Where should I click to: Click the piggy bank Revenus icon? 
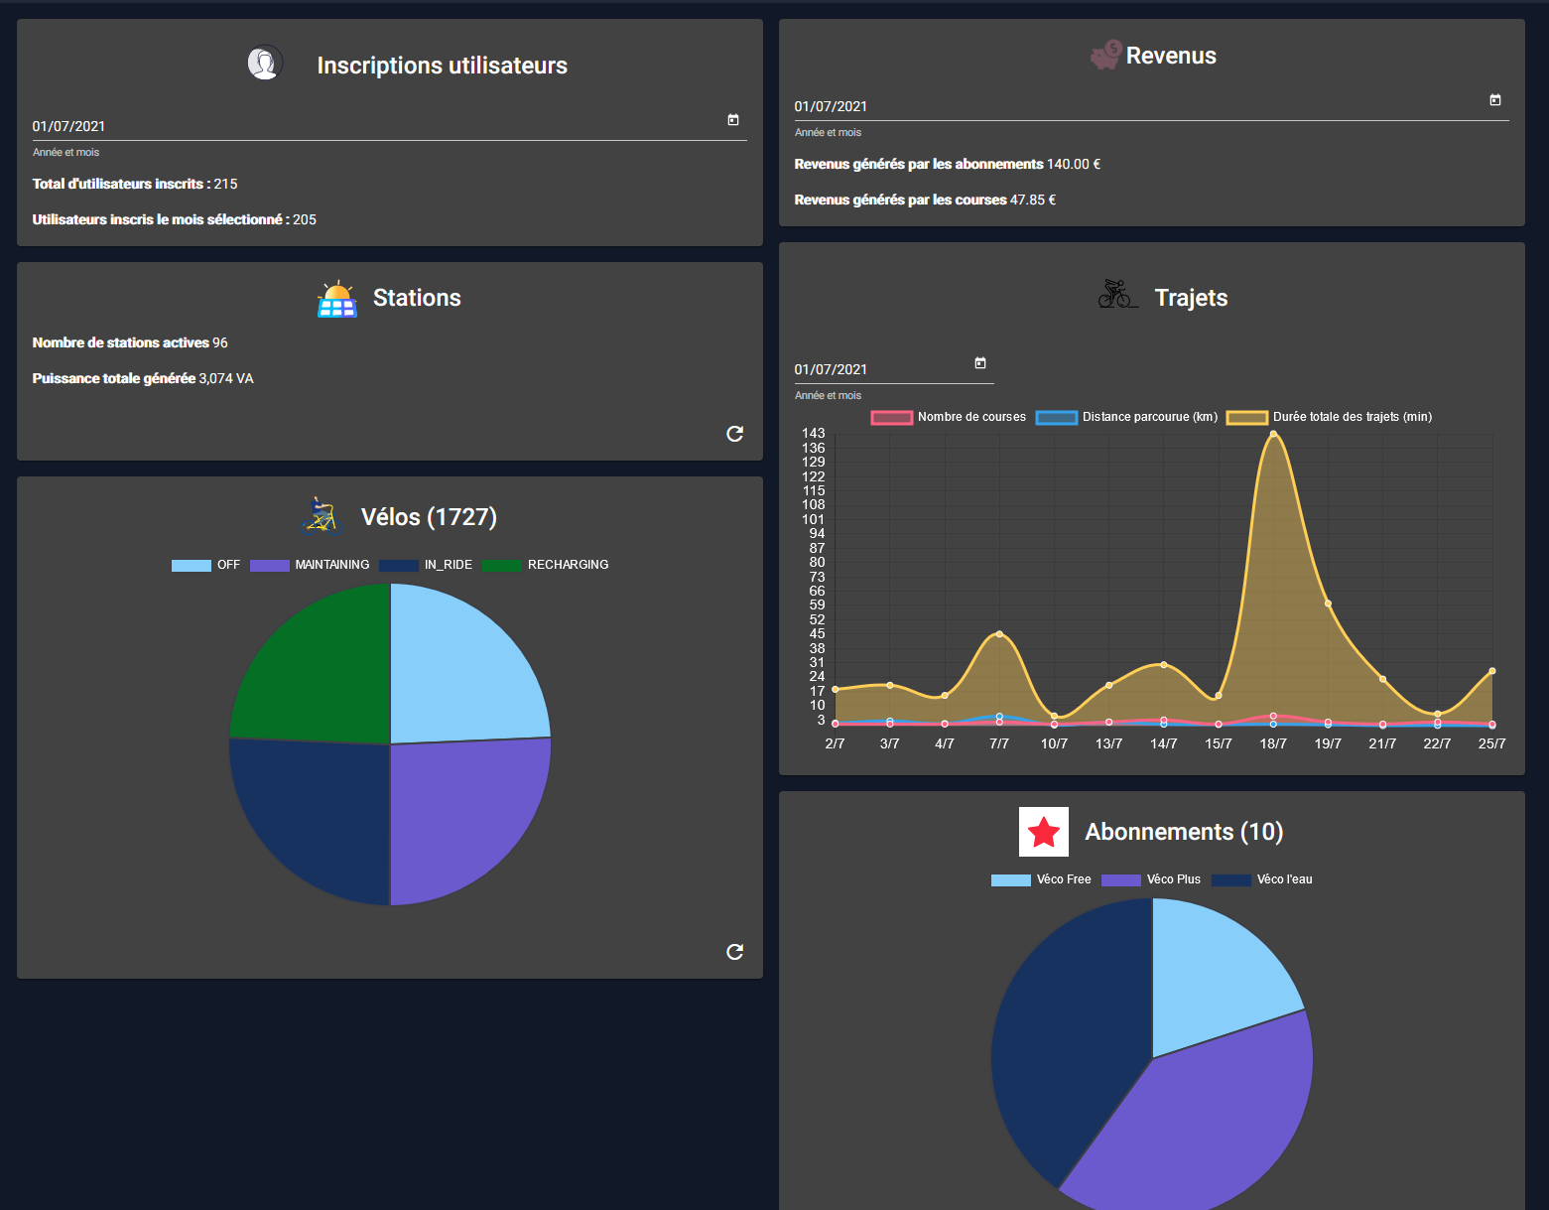pyautogui.click(x=1105, y=55)
